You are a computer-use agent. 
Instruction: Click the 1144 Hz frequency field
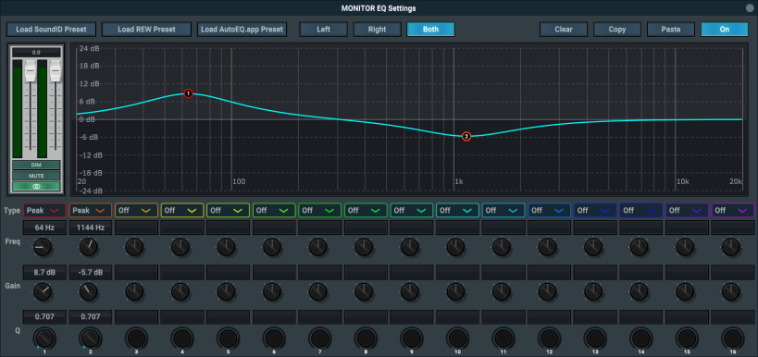pos(91,228)
